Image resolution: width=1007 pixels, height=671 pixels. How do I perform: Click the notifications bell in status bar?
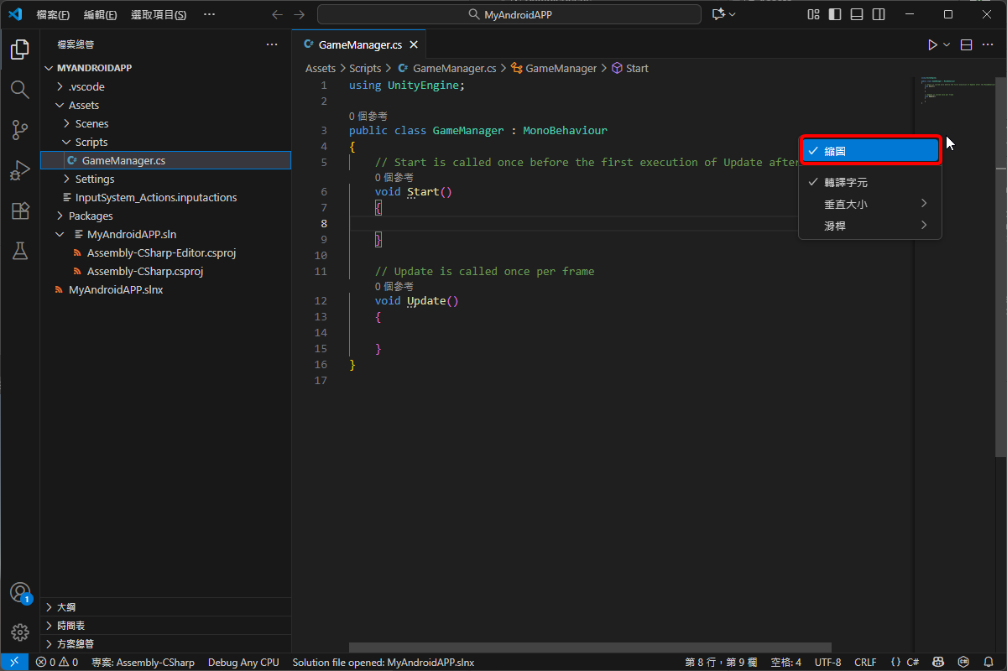coord(989,663)
